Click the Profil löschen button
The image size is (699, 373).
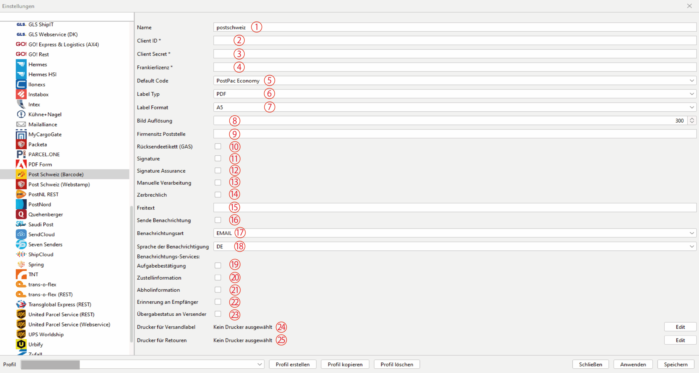[397, 364]
